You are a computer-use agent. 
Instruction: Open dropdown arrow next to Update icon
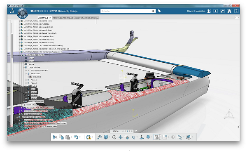[92, 137]
